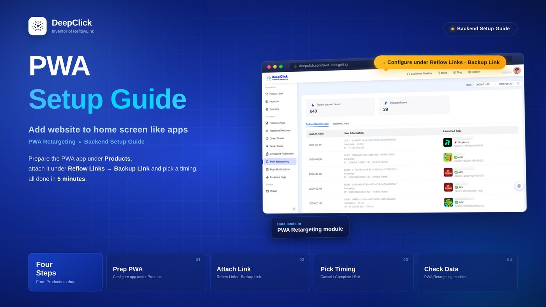
Task: Open Reflow Links in the sidebar
Action: pos(275,94)
